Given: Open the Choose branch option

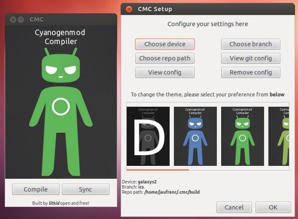Looking at the screenshot, I should [250, 44].
